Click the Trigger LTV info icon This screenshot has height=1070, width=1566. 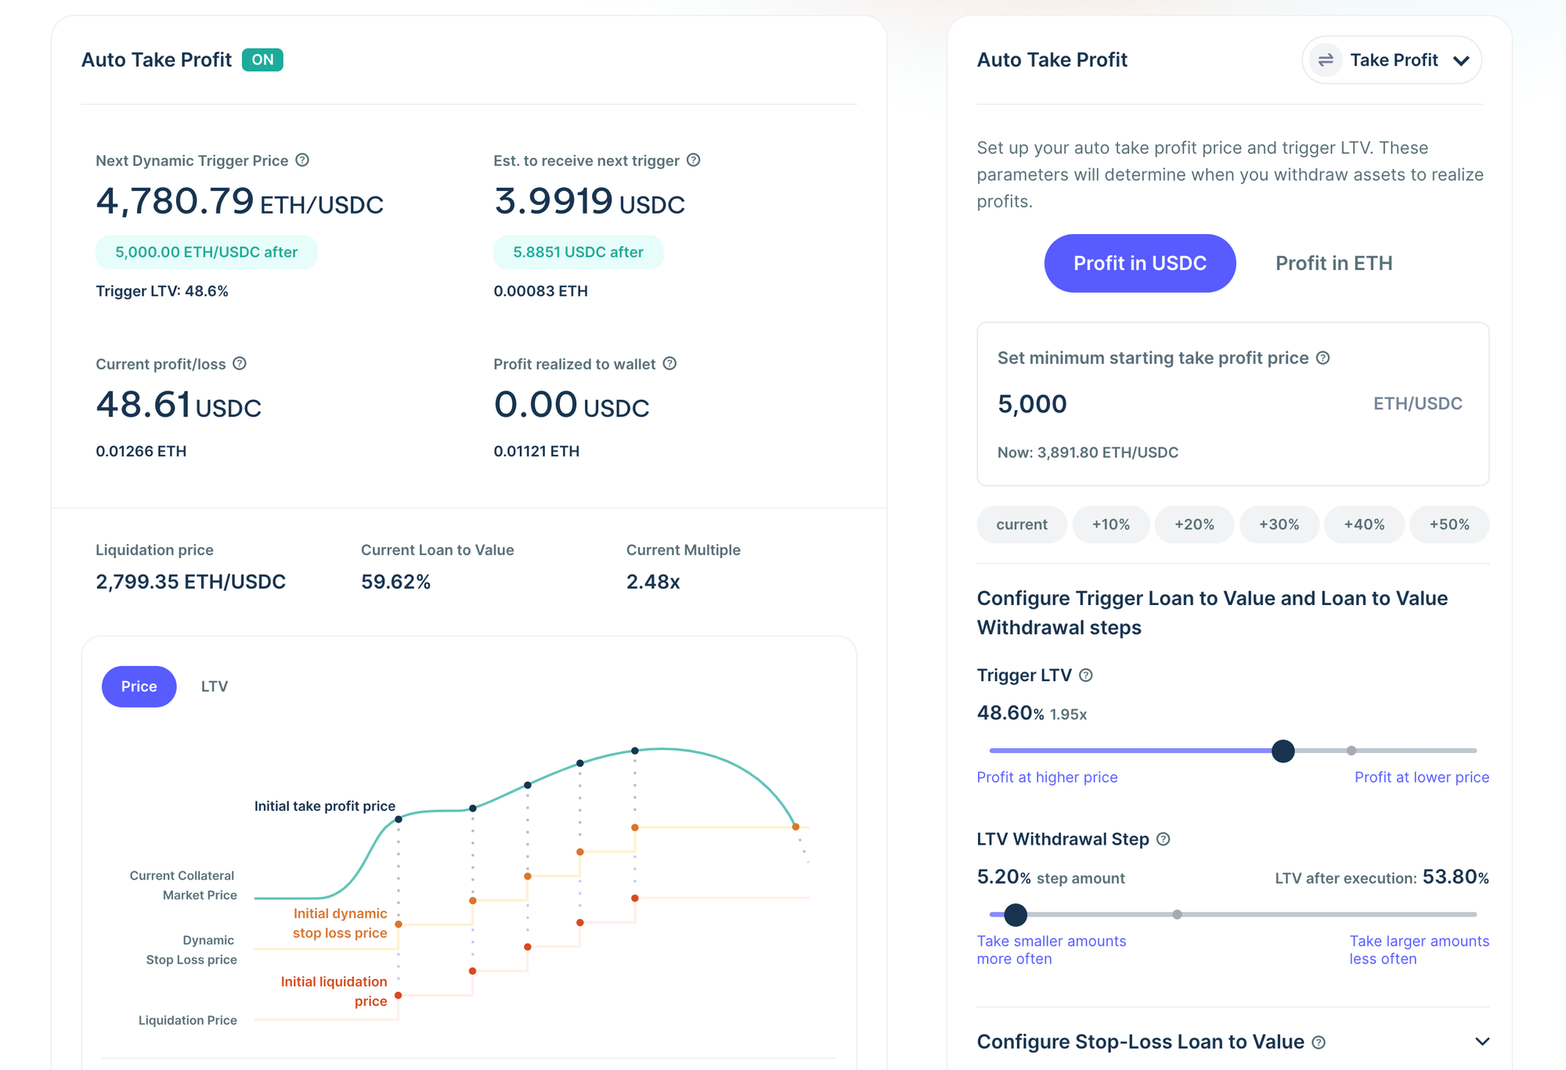pos(1085,676)
